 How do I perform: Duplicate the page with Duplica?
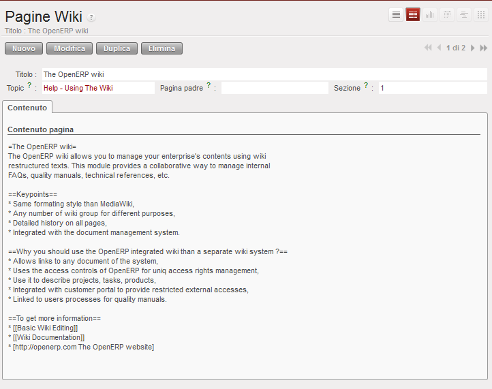[x=117, y=48]
